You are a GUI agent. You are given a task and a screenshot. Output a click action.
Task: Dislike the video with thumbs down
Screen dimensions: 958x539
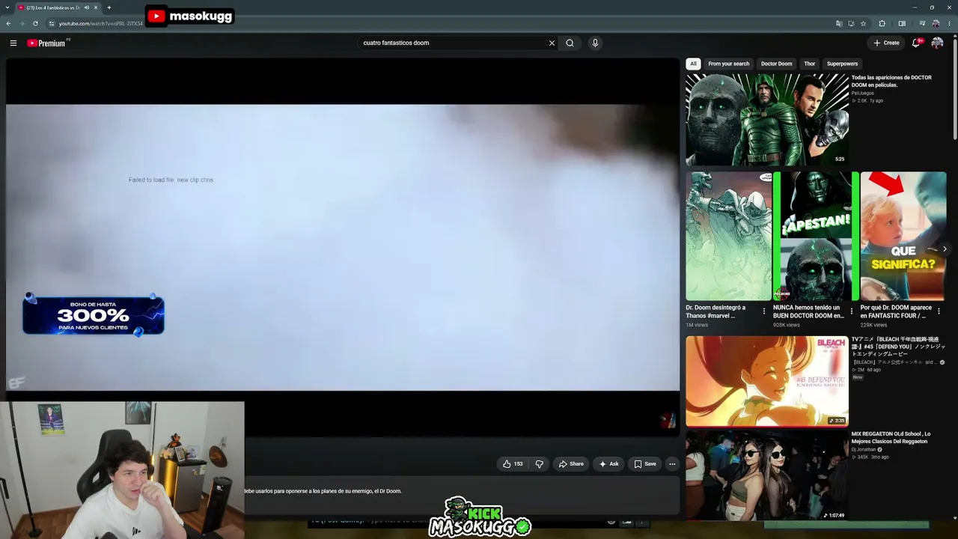click(x=539, y=464)
